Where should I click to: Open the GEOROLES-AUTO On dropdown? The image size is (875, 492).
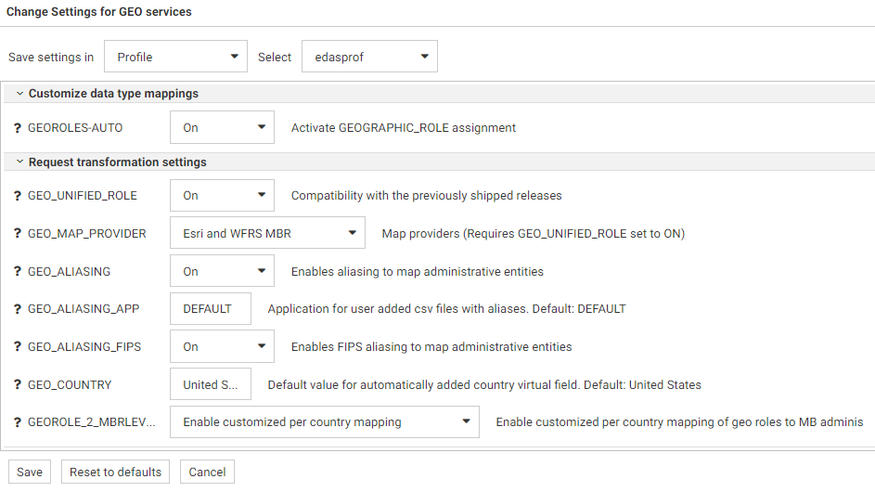[x=222, y=128]
